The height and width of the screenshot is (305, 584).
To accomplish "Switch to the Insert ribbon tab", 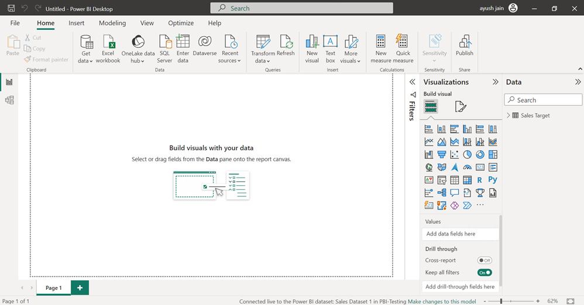I will tap(76, 23).
